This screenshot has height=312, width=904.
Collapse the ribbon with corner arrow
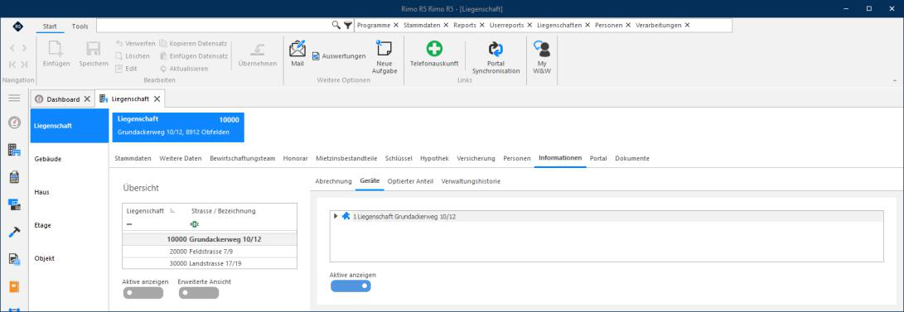[895, 80]
